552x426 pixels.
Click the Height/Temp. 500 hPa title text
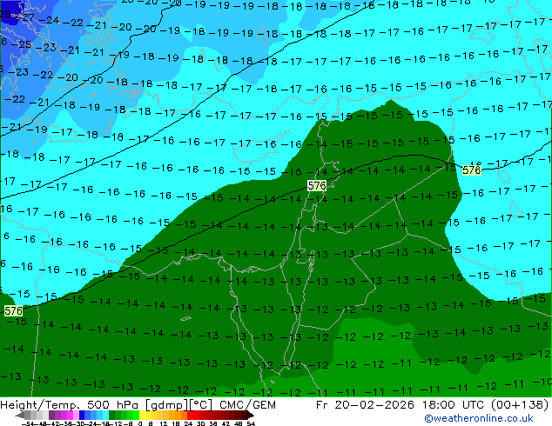point(71,405)
